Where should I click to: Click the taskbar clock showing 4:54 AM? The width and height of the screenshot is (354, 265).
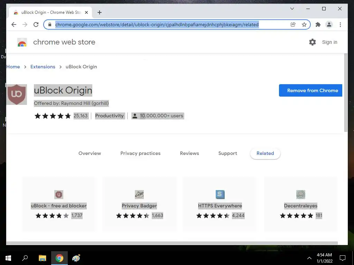tap(324, 258)
